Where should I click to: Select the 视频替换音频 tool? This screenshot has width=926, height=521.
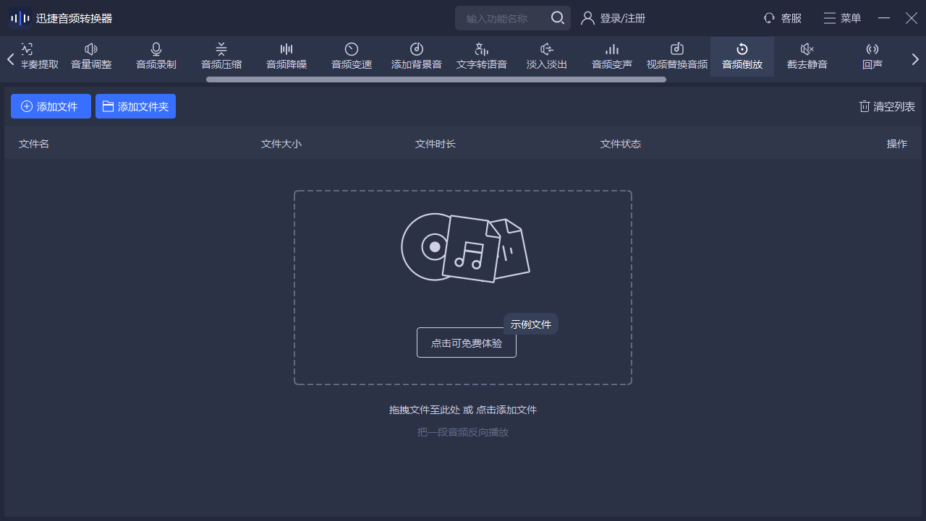677,56
